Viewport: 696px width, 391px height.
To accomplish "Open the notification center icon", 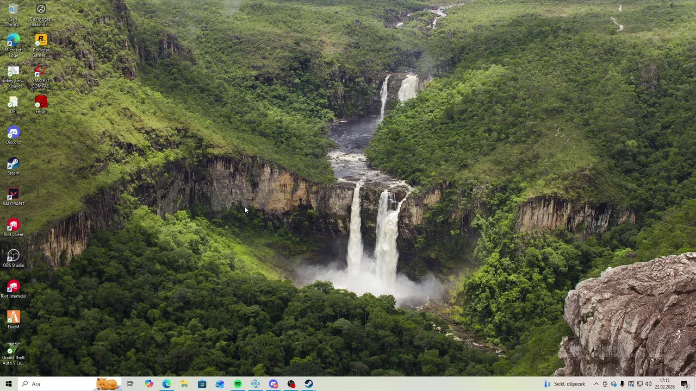I will [684, 384].
